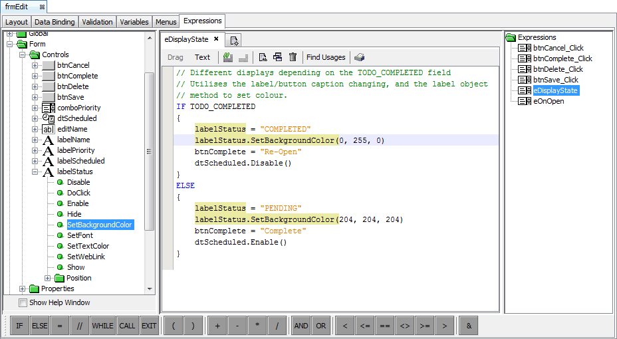The width and height of the screenshot is (617, 339).
Task: Click the green syntax check icon
Action: coord(229,57)
